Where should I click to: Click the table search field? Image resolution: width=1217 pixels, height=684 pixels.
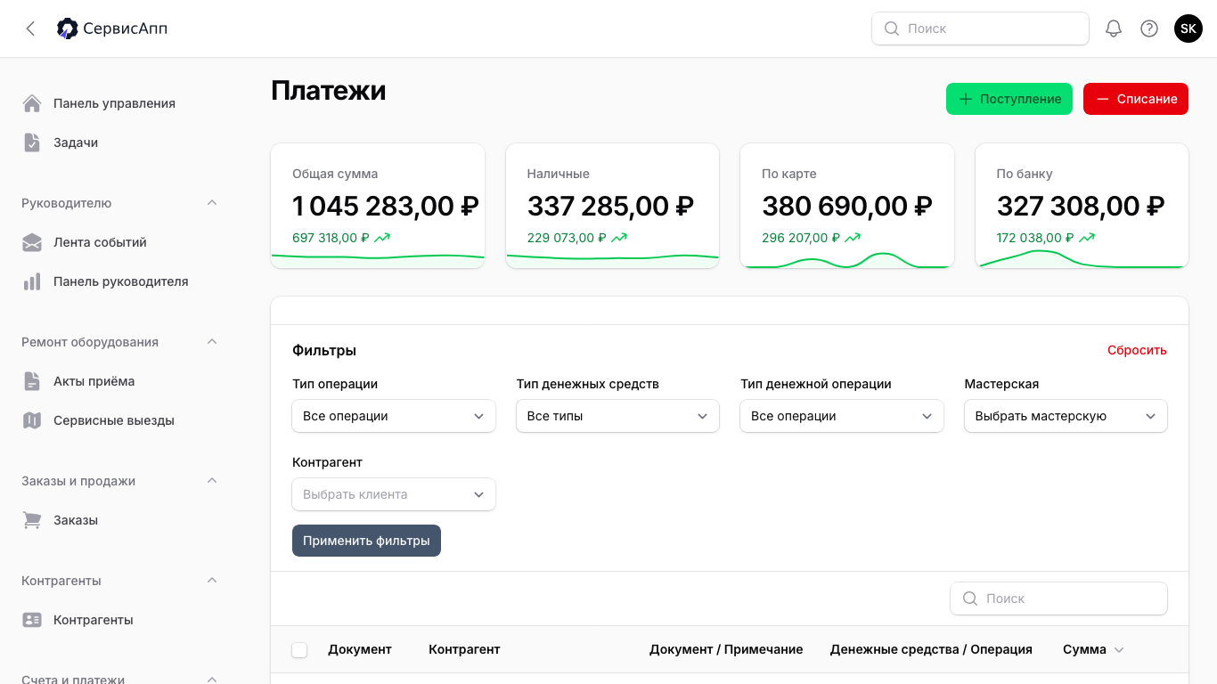click(1058, 598)
